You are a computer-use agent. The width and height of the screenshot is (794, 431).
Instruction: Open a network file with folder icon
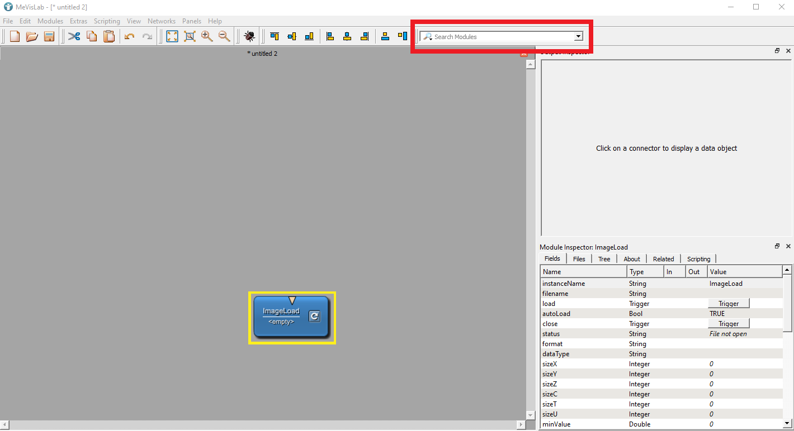click(x=32, y=36)
